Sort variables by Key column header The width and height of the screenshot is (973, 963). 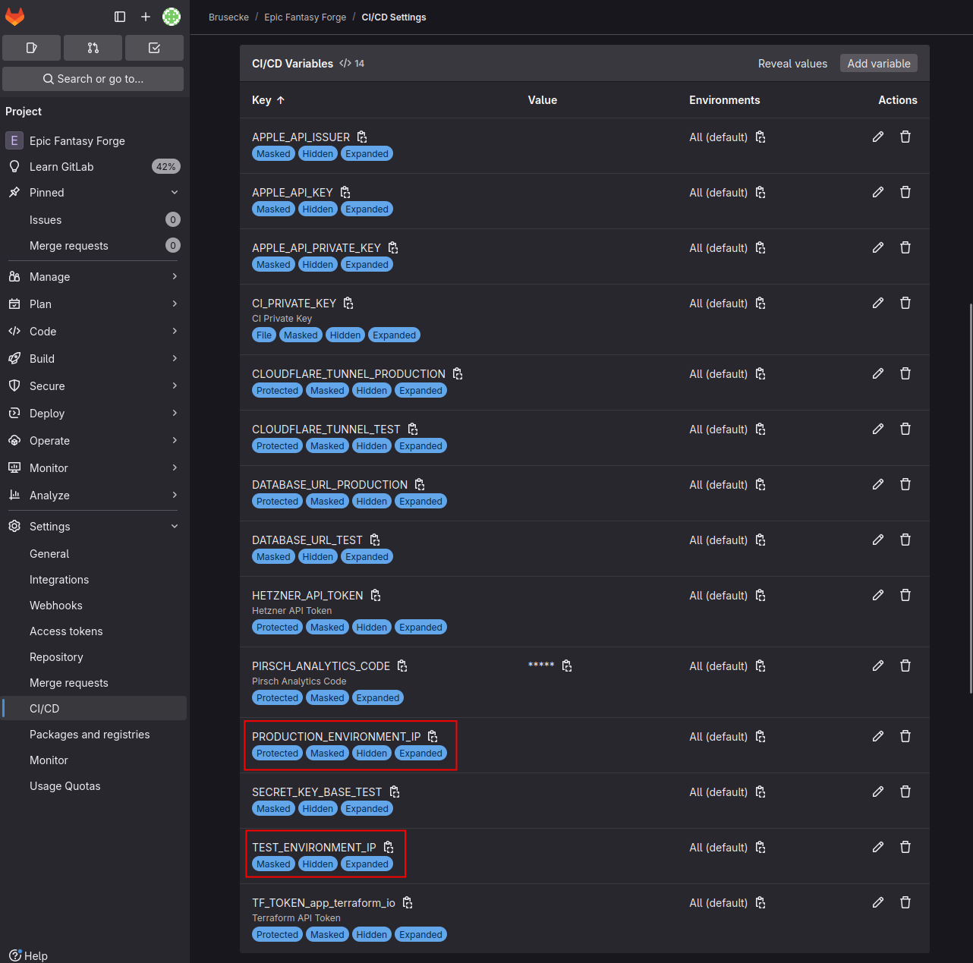click(269, 100)
